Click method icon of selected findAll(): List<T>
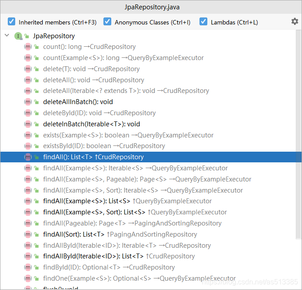302x290 pixels. coord(28,157)
